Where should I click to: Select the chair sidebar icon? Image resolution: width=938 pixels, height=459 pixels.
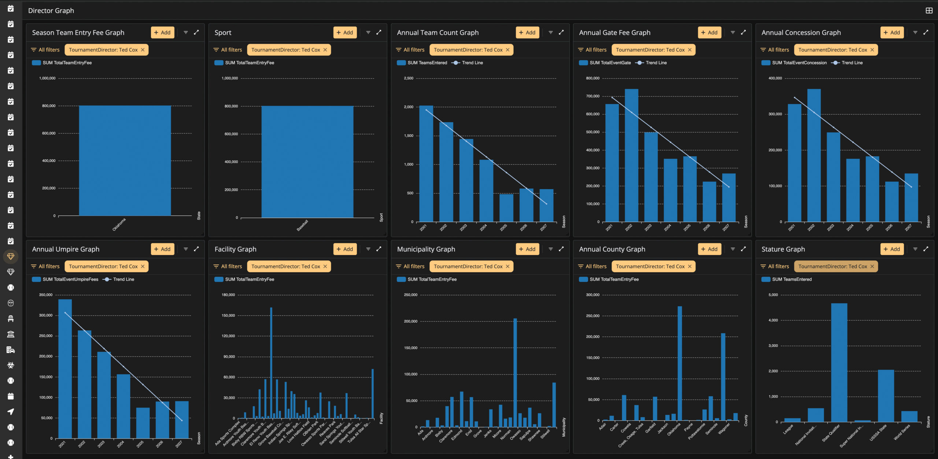pos(11,319)
